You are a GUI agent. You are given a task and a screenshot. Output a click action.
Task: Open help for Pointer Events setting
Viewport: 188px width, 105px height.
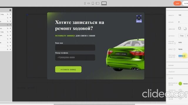click(x=175, y=43)
